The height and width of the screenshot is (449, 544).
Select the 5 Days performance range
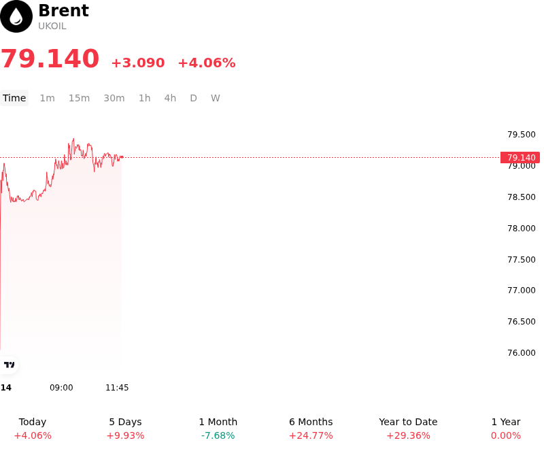(125, 429)
